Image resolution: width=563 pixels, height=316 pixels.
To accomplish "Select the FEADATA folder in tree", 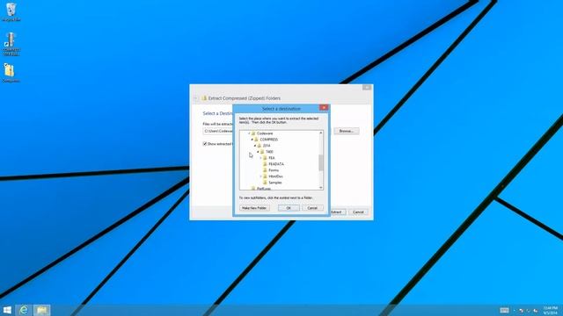I will click(276, 164).
